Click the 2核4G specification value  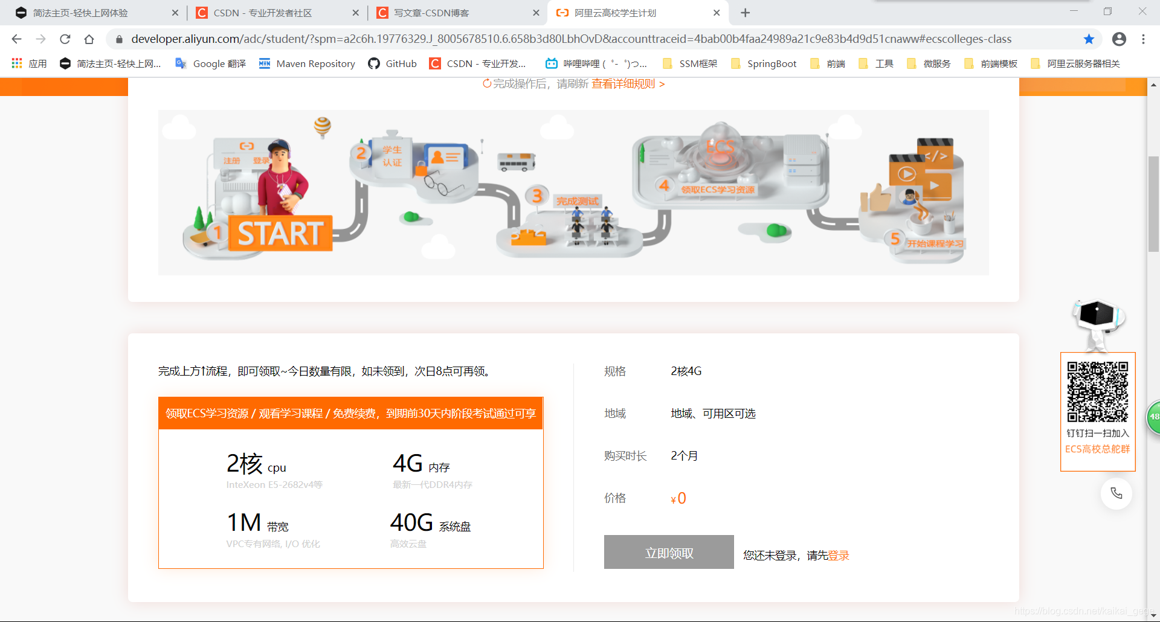(686, 371)
